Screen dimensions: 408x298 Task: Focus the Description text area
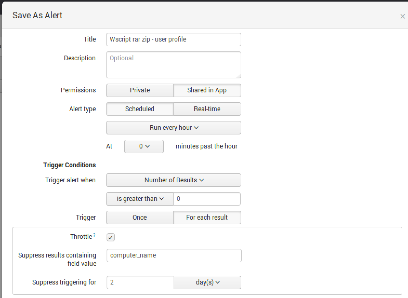pyautogui.click(x=174, y=65)
